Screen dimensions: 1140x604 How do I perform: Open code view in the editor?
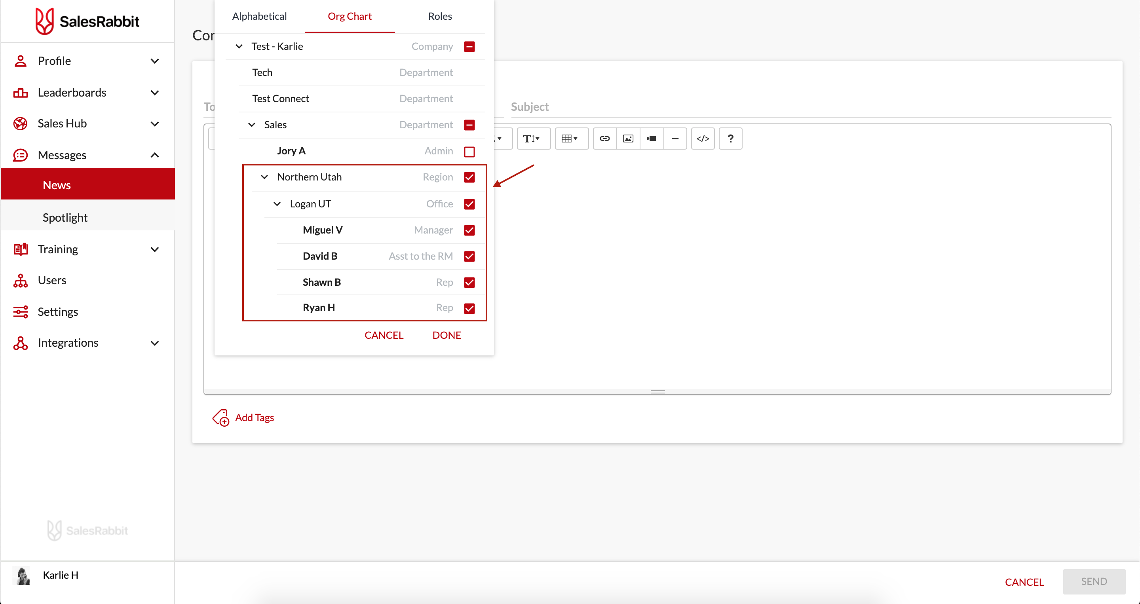[703, 139]
